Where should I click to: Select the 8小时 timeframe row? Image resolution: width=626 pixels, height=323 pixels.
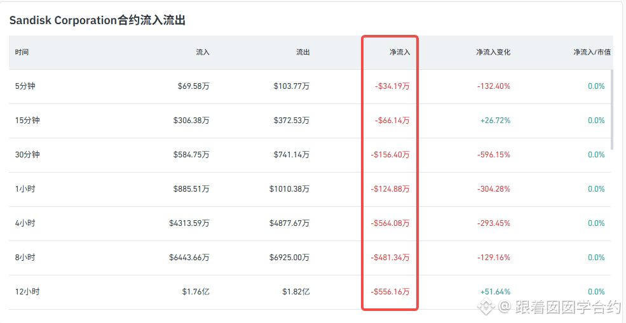point(310,258)
